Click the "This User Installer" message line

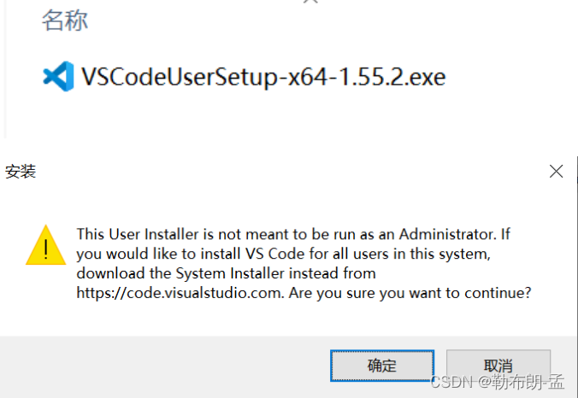tap(292, 234)
